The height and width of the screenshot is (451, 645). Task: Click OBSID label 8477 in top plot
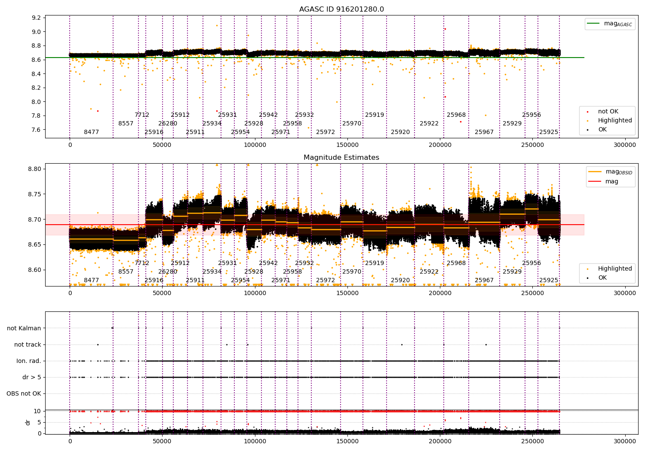[x=91, y=132]
